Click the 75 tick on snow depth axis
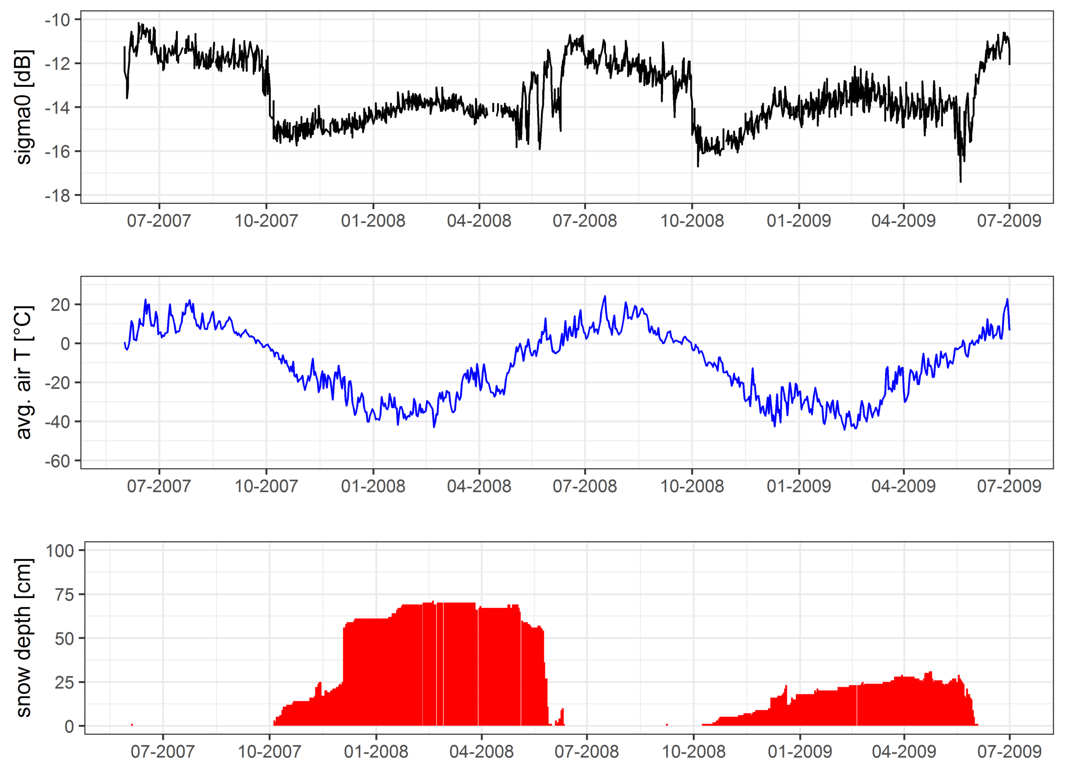This screenshot has width=1079, height=774. [65, 595]
